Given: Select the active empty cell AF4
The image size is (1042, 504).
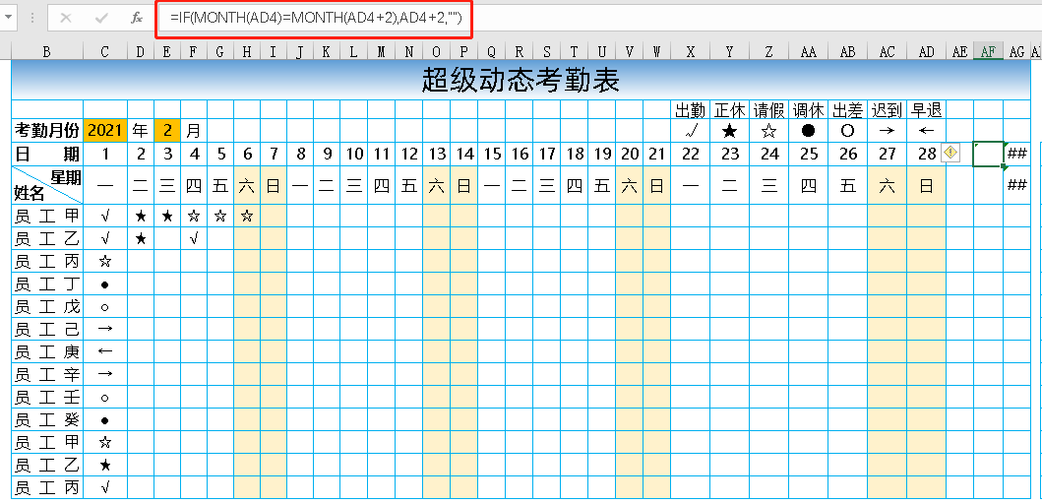Looking at the screenshot, I should (x=988, y=155).
